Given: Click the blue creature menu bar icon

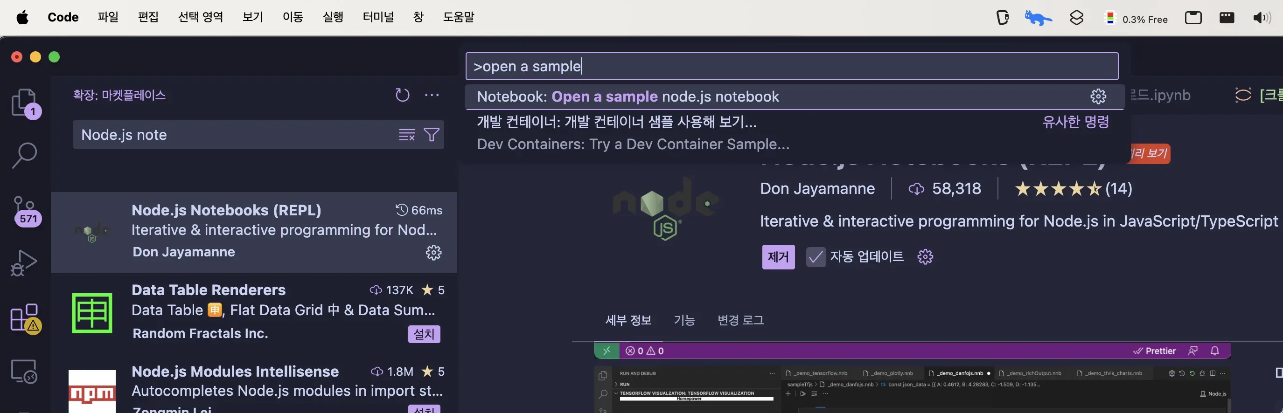Looking at the screenshot, I should pos(1039,18).
